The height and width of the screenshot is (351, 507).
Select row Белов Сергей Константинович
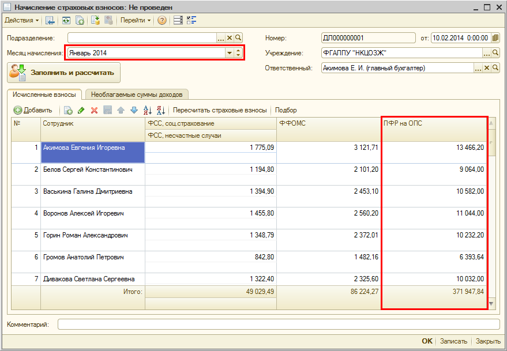88,170
